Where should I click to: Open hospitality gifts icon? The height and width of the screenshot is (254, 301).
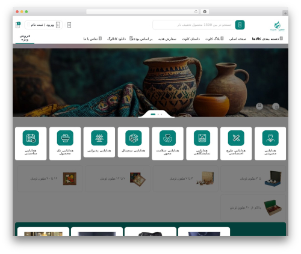(99, 138)
